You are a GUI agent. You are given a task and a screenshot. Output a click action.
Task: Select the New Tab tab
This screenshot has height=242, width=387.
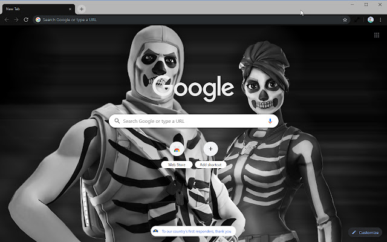(38, 9)
